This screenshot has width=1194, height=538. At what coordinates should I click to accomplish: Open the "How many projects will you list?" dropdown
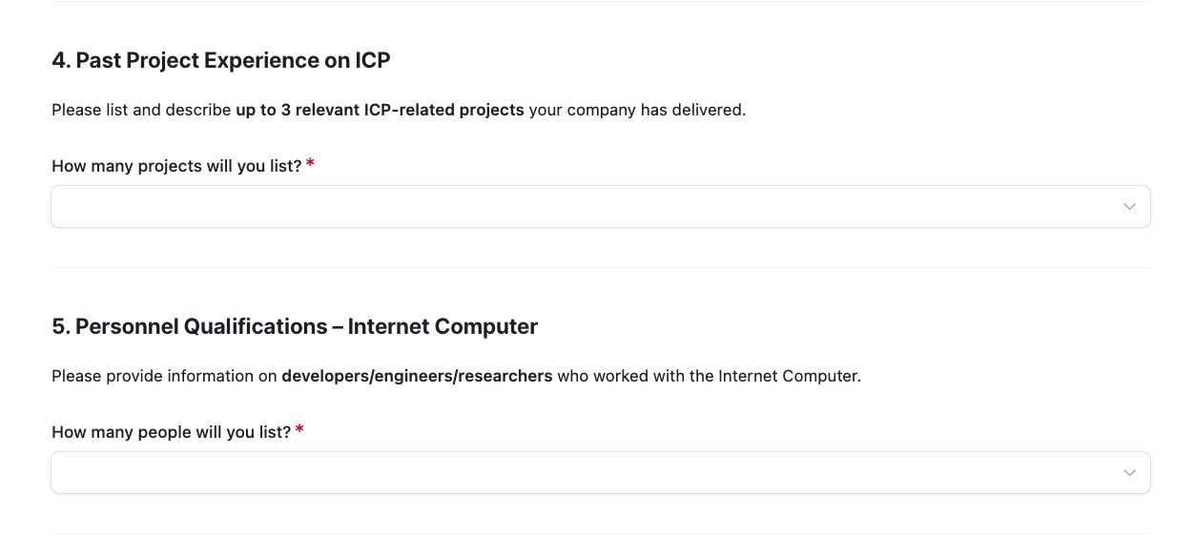pos(601,206)
